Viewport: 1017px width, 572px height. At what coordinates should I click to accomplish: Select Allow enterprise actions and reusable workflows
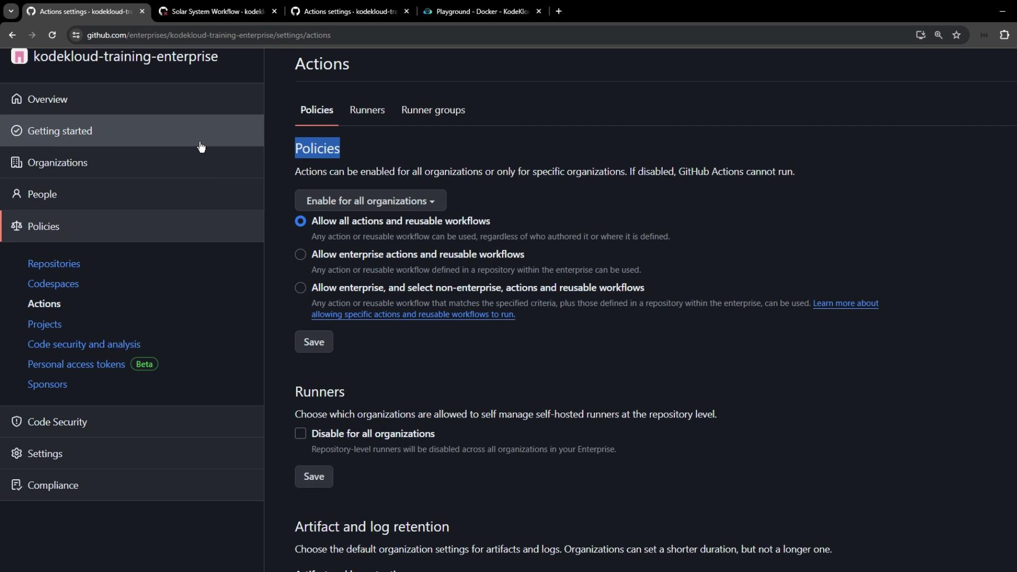[x=300, y=255]
